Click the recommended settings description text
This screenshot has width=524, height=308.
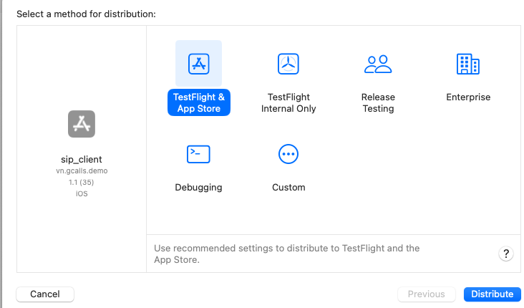coord(286,254)
